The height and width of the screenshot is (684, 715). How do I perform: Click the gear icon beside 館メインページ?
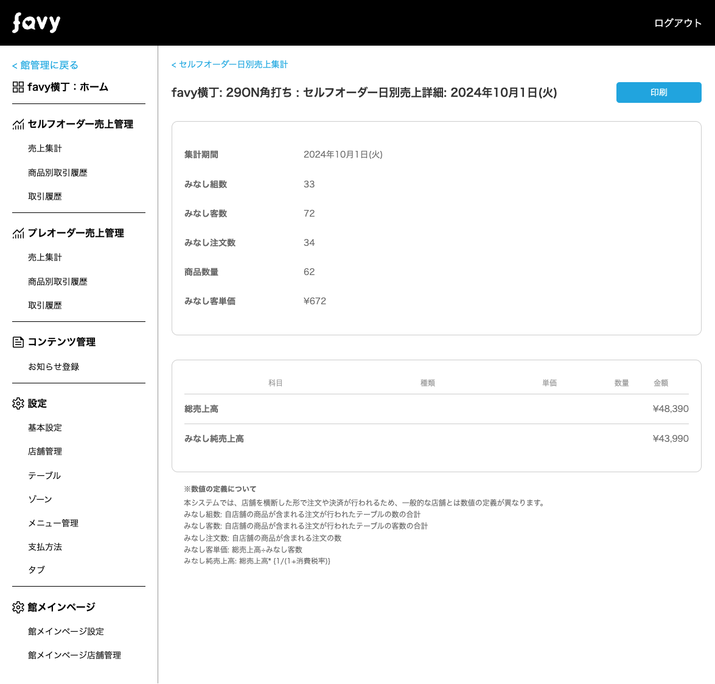coord(18,607)
